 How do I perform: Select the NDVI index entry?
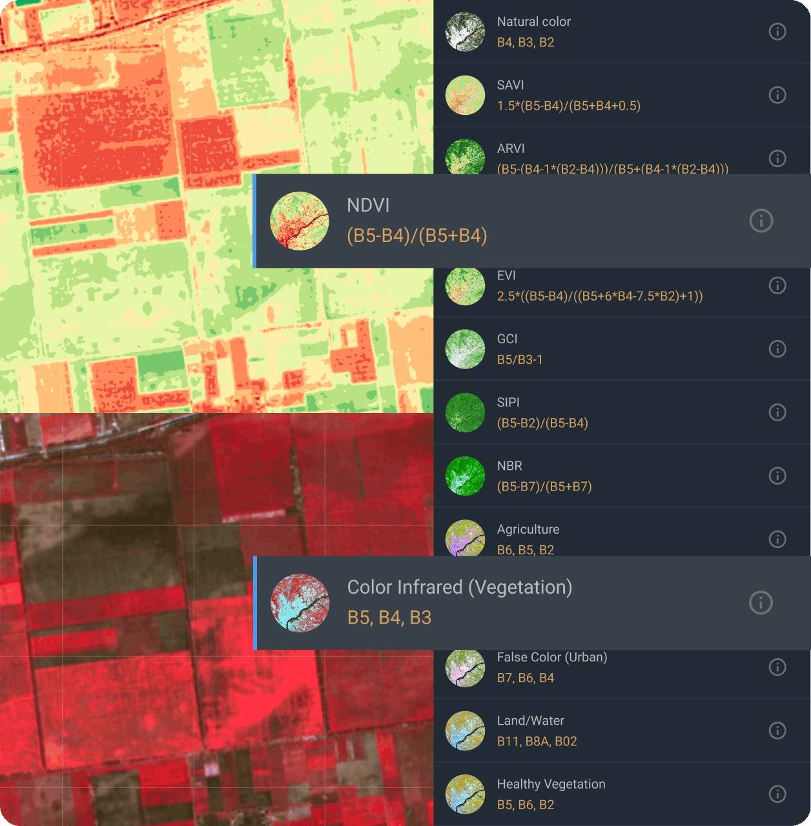coord(416,221)
